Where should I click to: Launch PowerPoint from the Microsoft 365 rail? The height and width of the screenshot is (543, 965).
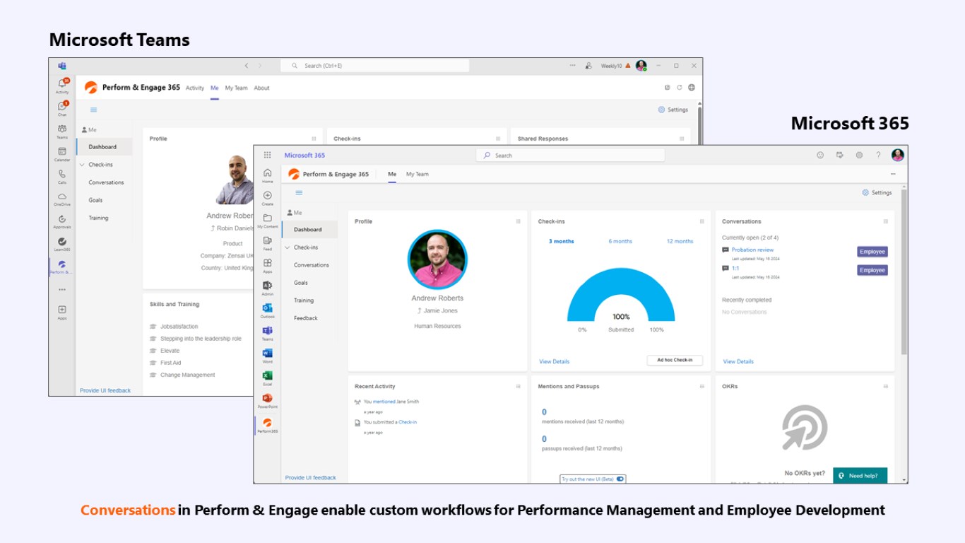point(267,401)
